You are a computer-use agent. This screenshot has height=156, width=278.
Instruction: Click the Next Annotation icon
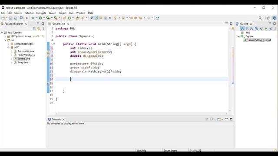tap(116, 18)
